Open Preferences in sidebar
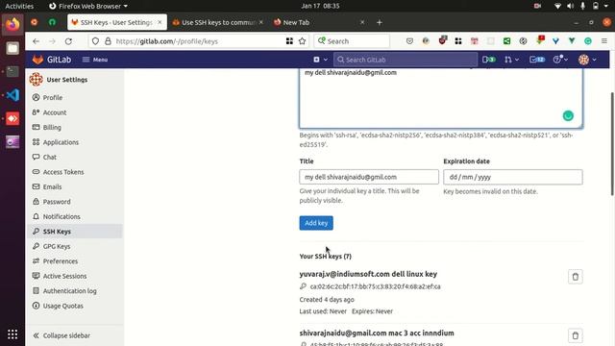The width and height of the screenshot is (615, 346). 60,261
